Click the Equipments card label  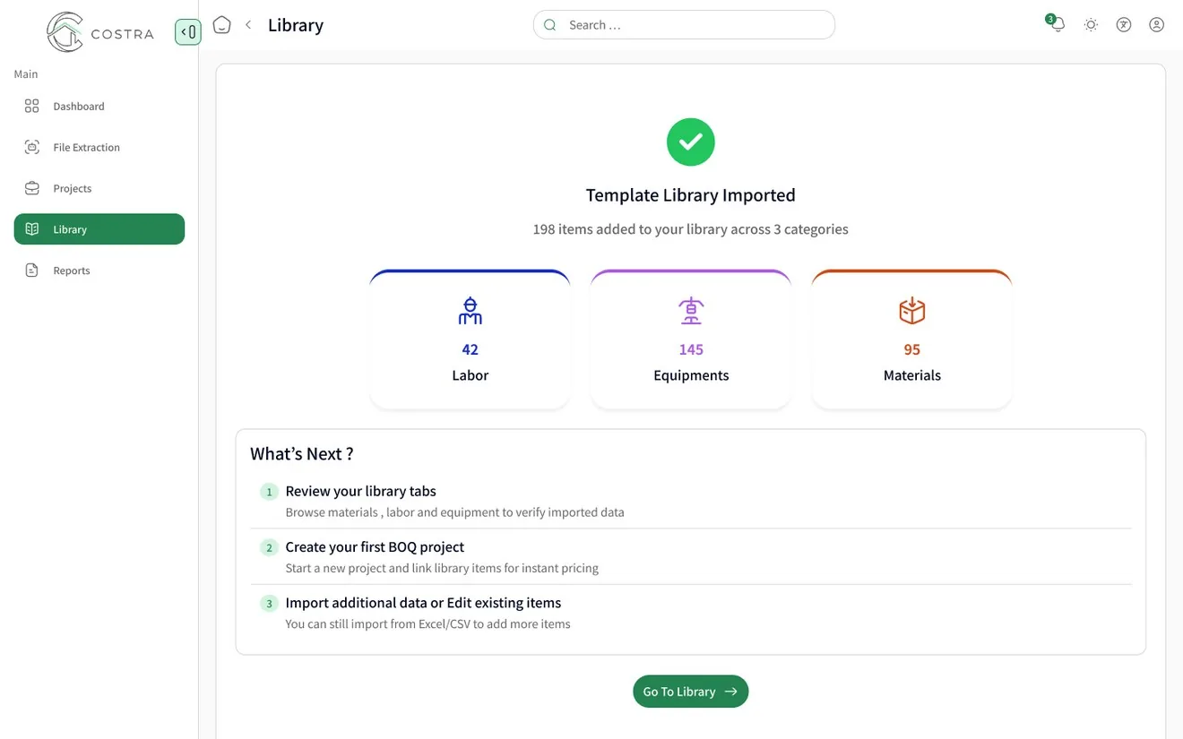point(691,375)
